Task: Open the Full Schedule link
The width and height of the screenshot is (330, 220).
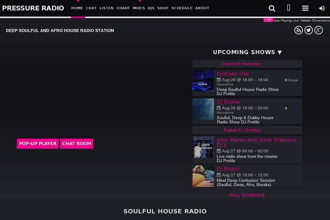Action: (x=247, y=195)
